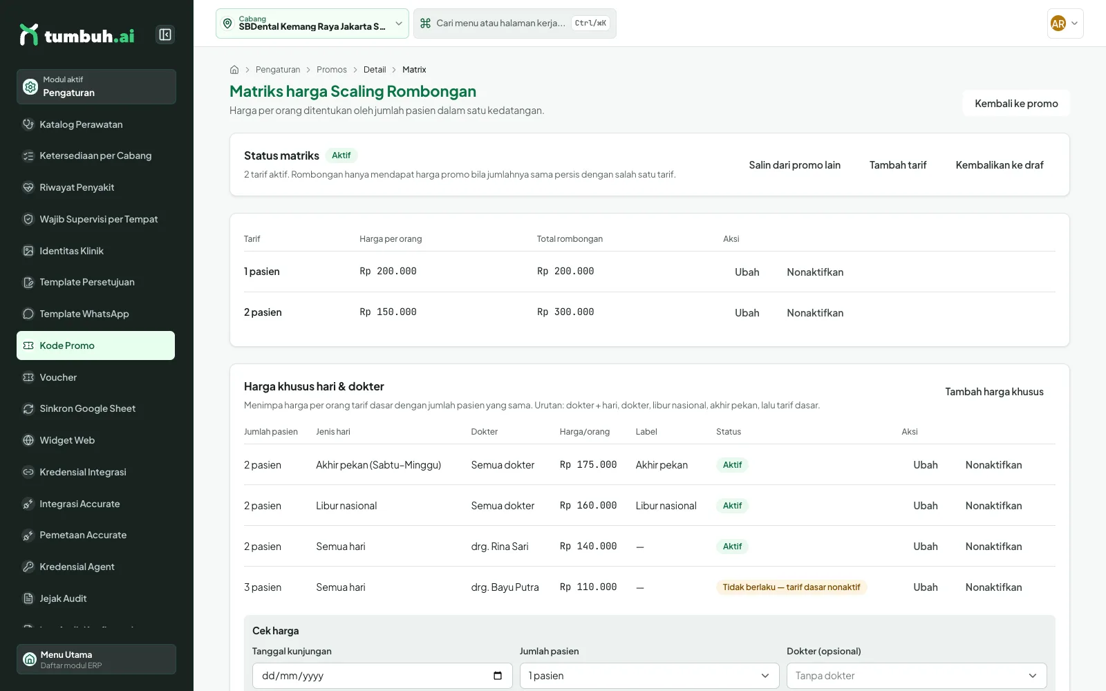Click Ubah for 1 pasien tarif
This screenshot has width=1106, height=691.
(x=747, y=272)
